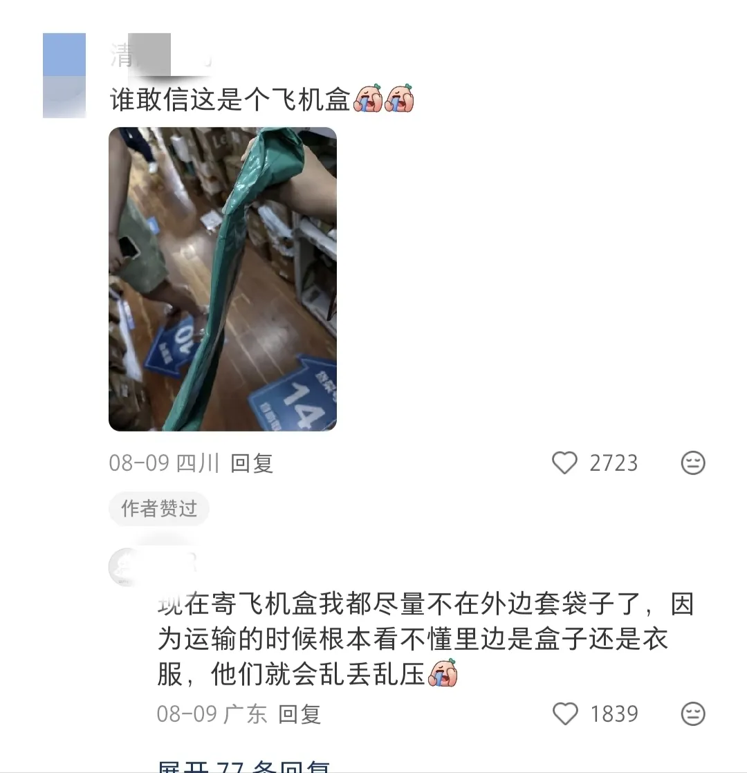Image resolution: width=747 pixels, height=773 pixels.
Task: Reply to the 广东 comment
Action: tap(299, 714)
